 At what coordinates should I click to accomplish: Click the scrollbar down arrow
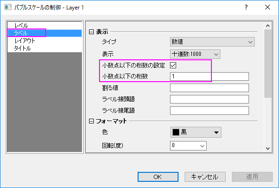click(268, 149)
